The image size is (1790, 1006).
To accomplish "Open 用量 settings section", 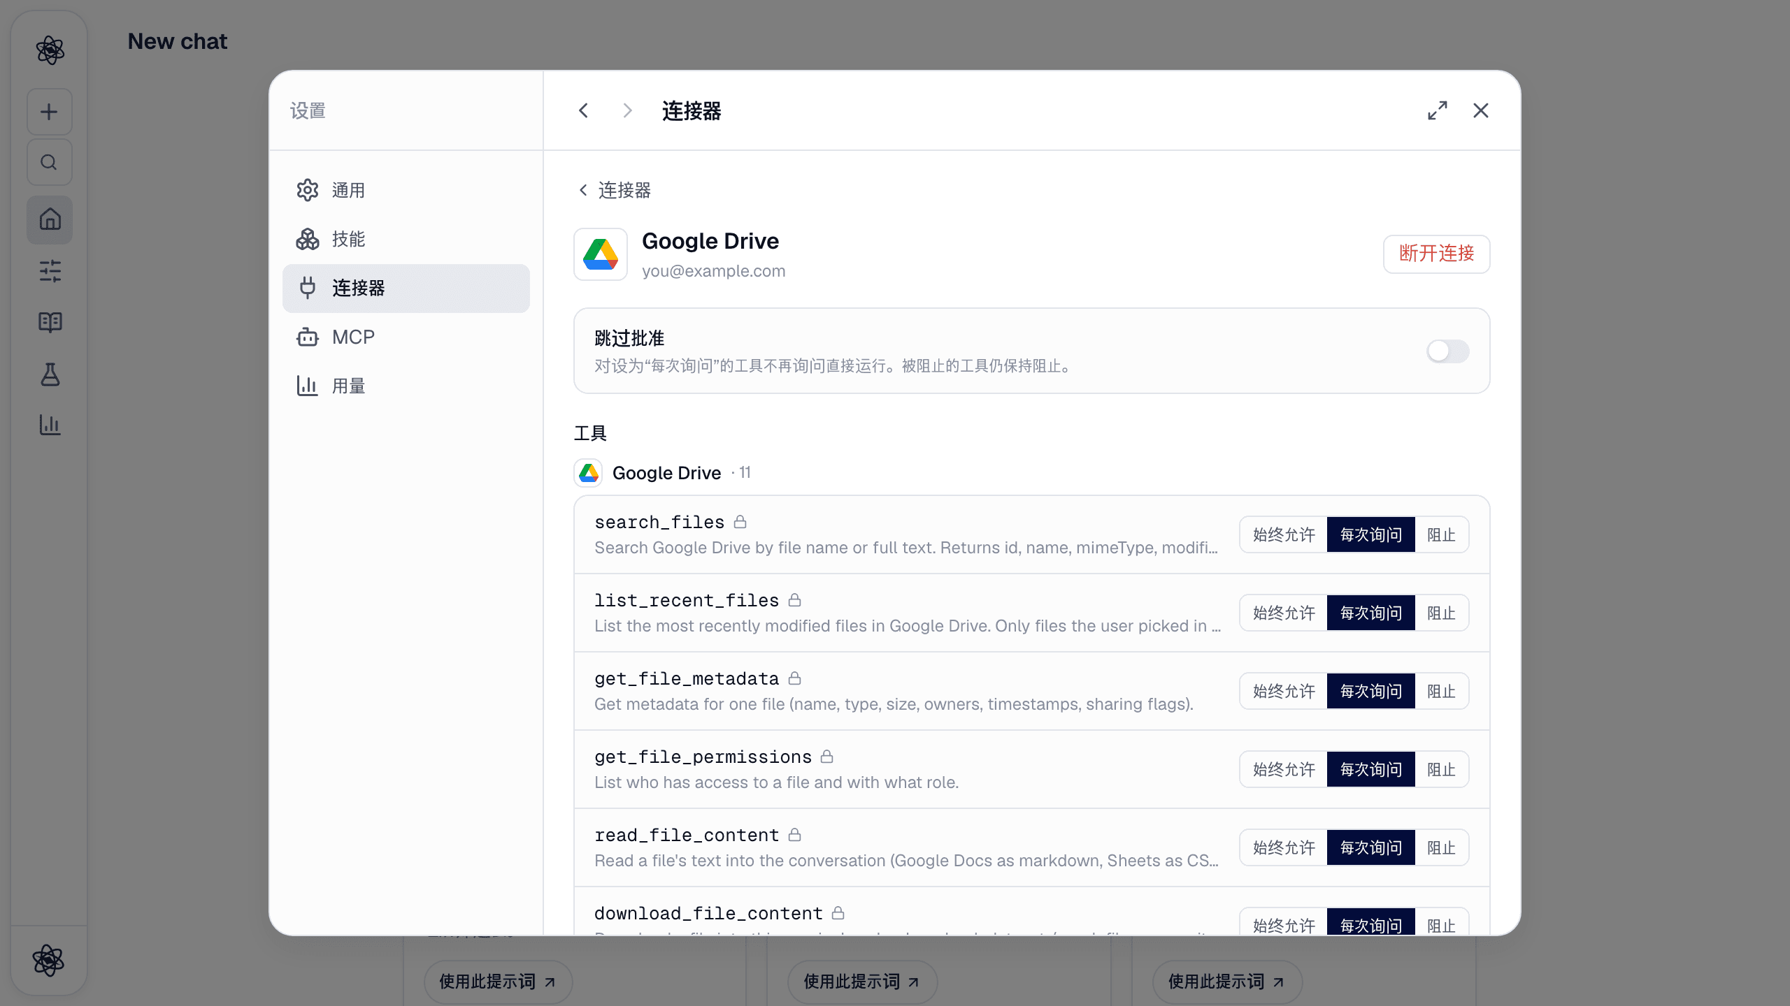I will [x=406, y=386].
